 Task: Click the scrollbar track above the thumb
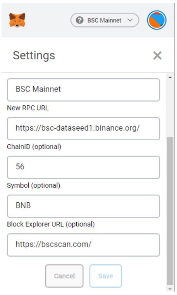coord(170,109)
